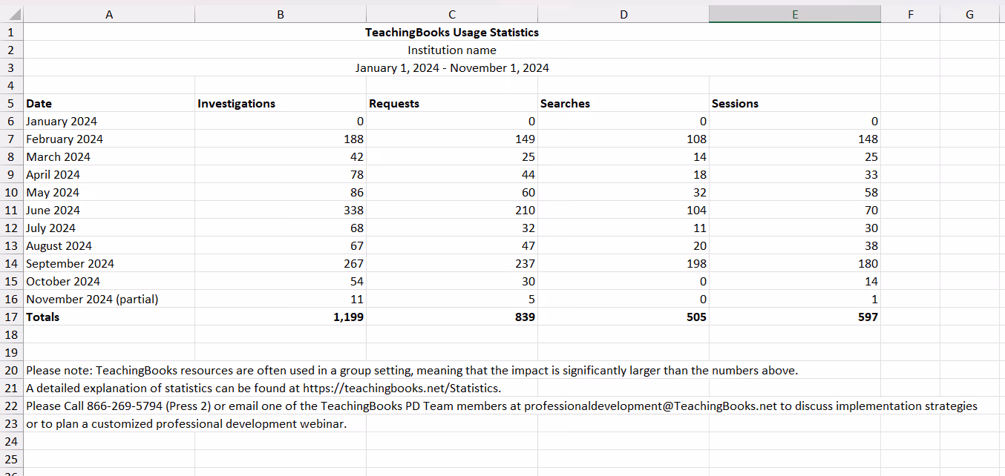Select the 'October 2024' cell
The image size is (1005, 476).
(110, 282)
